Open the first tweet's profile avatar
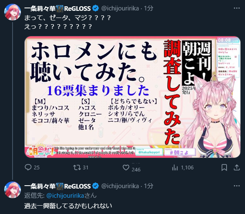The width and height of the screenshot is (245, 214). point(13,12)
